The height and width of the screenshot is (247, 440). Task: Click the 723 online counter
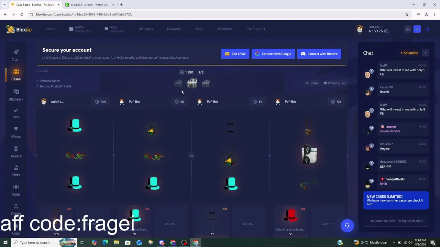[x=409, y=53]
